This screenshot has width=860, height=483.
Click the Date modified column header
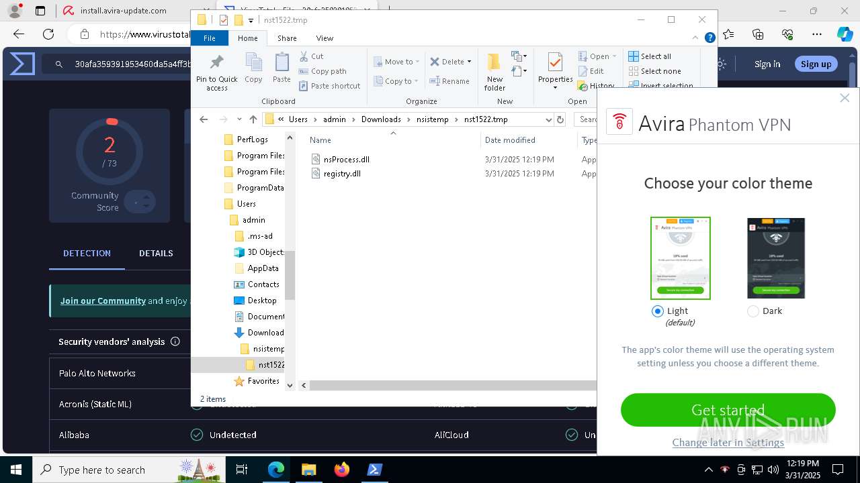pos(510,140)
